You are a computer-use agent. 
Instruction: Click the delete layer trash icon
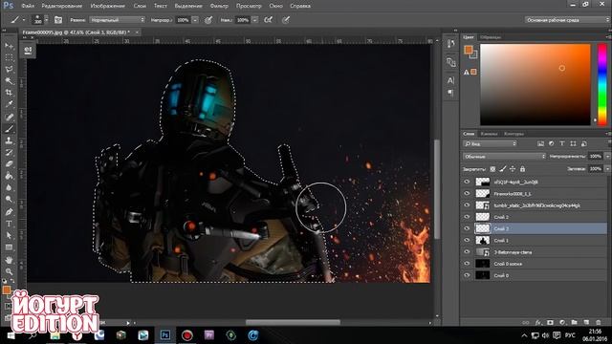point(599,323)
